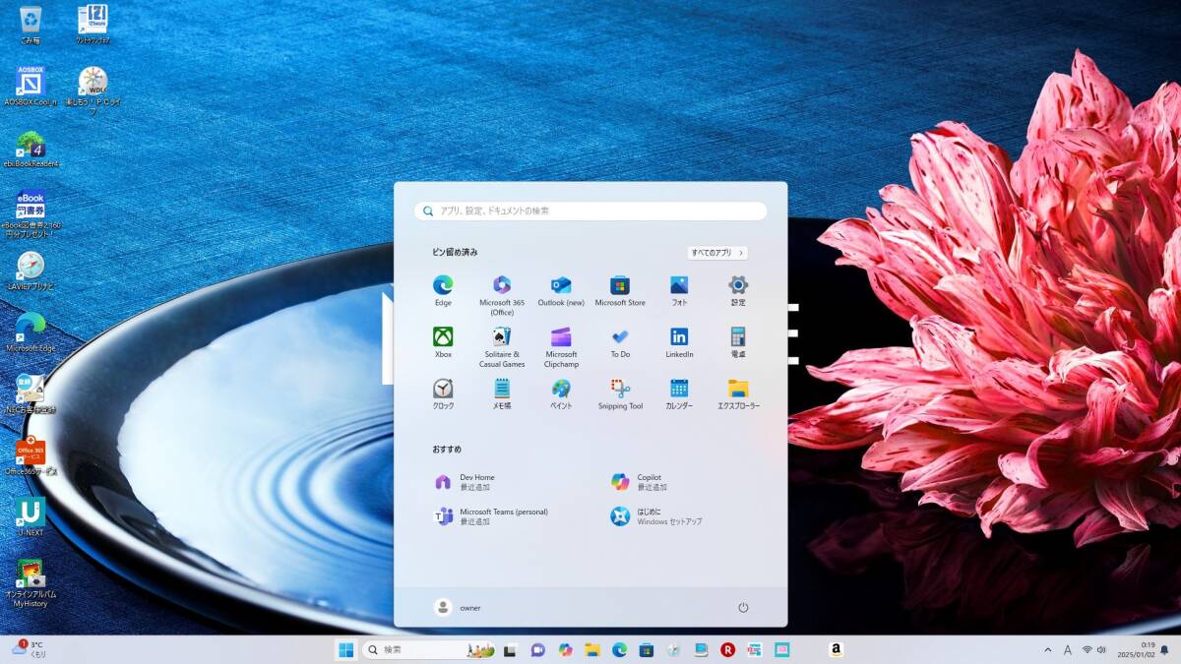Viewport: 1181px width, 664px height.
Task: Select the Office365サービス desktop shortcut
Action: (x=31, y=456)
